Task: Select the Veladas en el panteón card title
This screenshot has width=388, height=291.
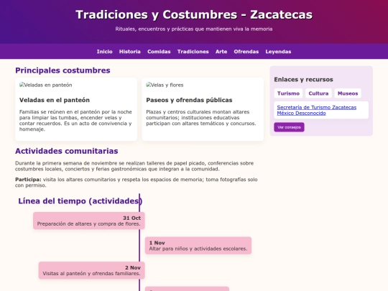Action: pyautogui.click(x=55, y=100)
